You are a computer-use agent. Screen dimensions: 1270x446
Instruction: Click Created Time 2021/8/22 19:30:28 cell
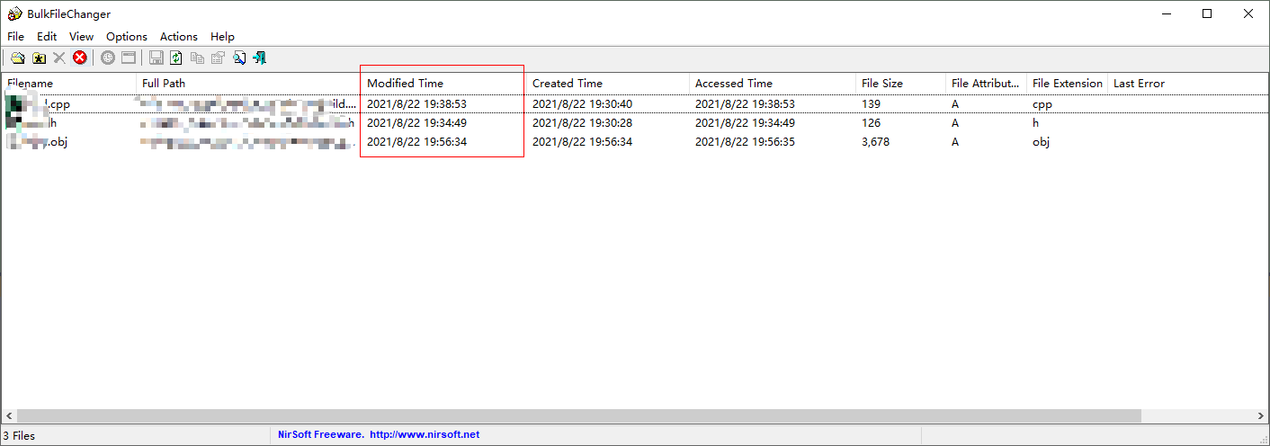582,123
